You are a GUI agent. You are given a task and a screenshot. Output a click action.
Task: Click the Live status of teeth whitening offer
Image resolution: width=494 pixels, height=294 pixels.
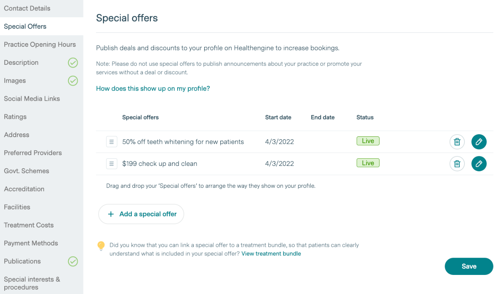tap(368, 141)
